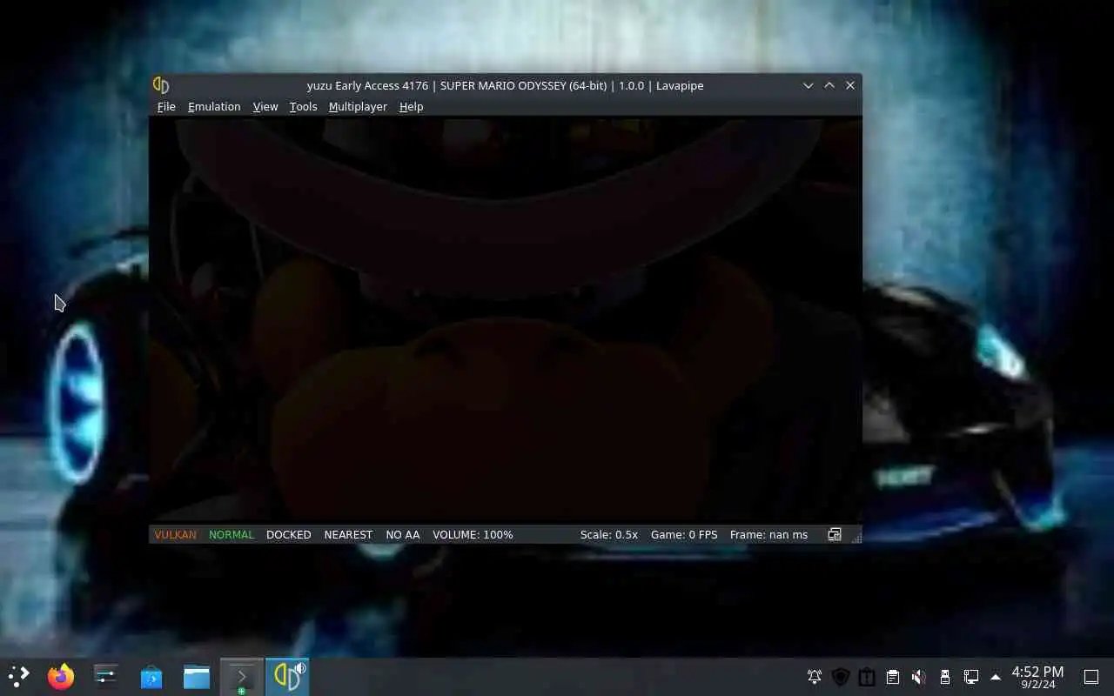This screenshot has width=1114, height=696.
Task: Launch Firefox from the taskbar
Action: tap(61, 677)
